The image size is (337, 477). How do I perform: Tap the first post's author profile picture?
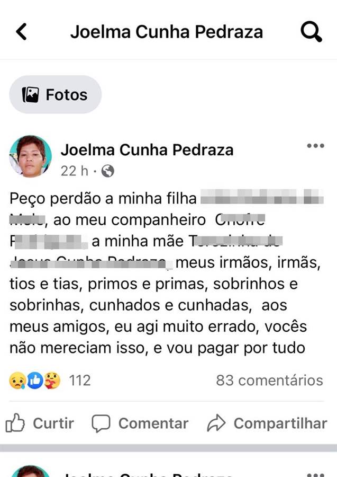(x=30, y=156)
